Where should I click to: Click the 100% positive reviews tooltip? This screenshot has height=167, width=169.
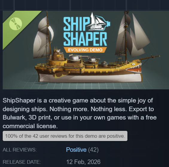coord(65,136)
